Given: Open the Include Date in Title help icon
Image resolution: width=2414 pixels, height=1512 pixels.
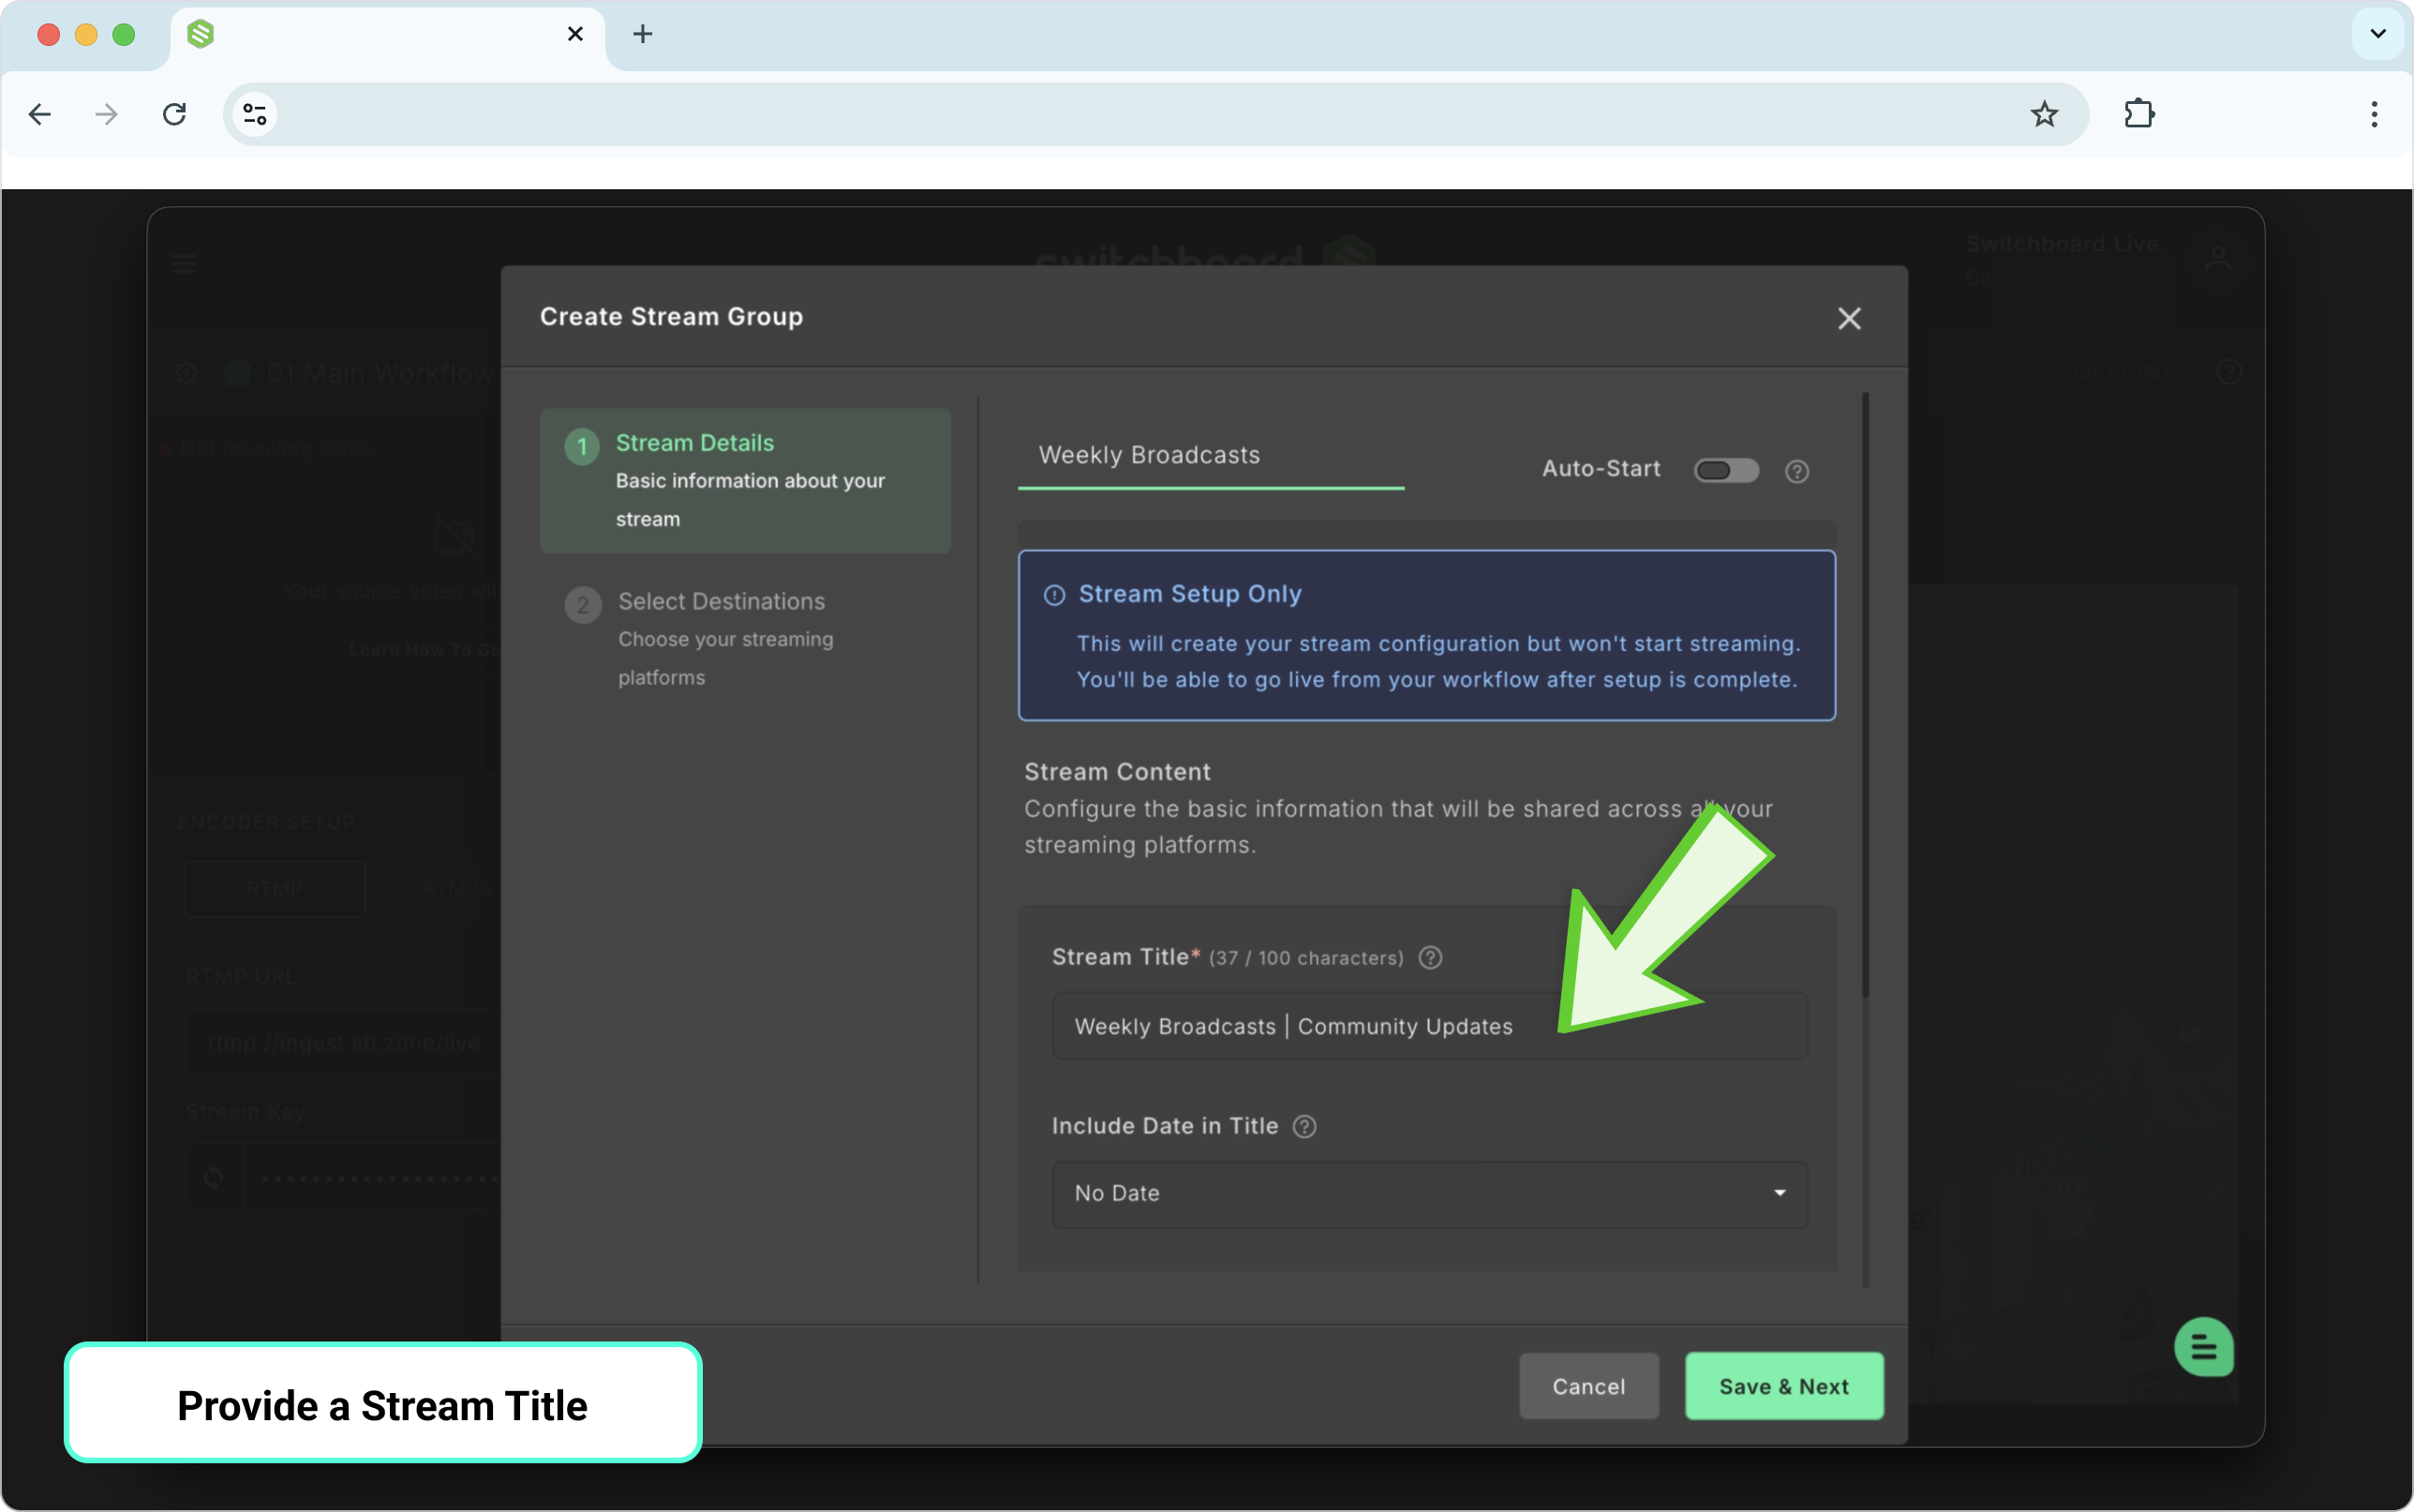Looking at the screenshot, I should [1304, 1126].
